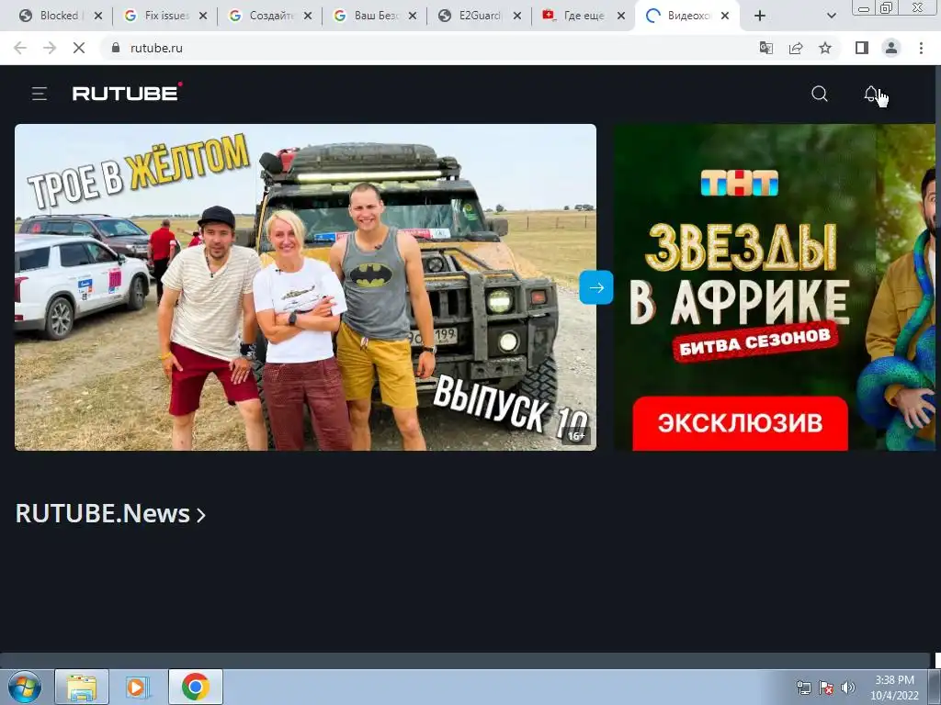This screenshot has width=941, height=705.
Task: View site info lock icon
Action: click(116, 48)
